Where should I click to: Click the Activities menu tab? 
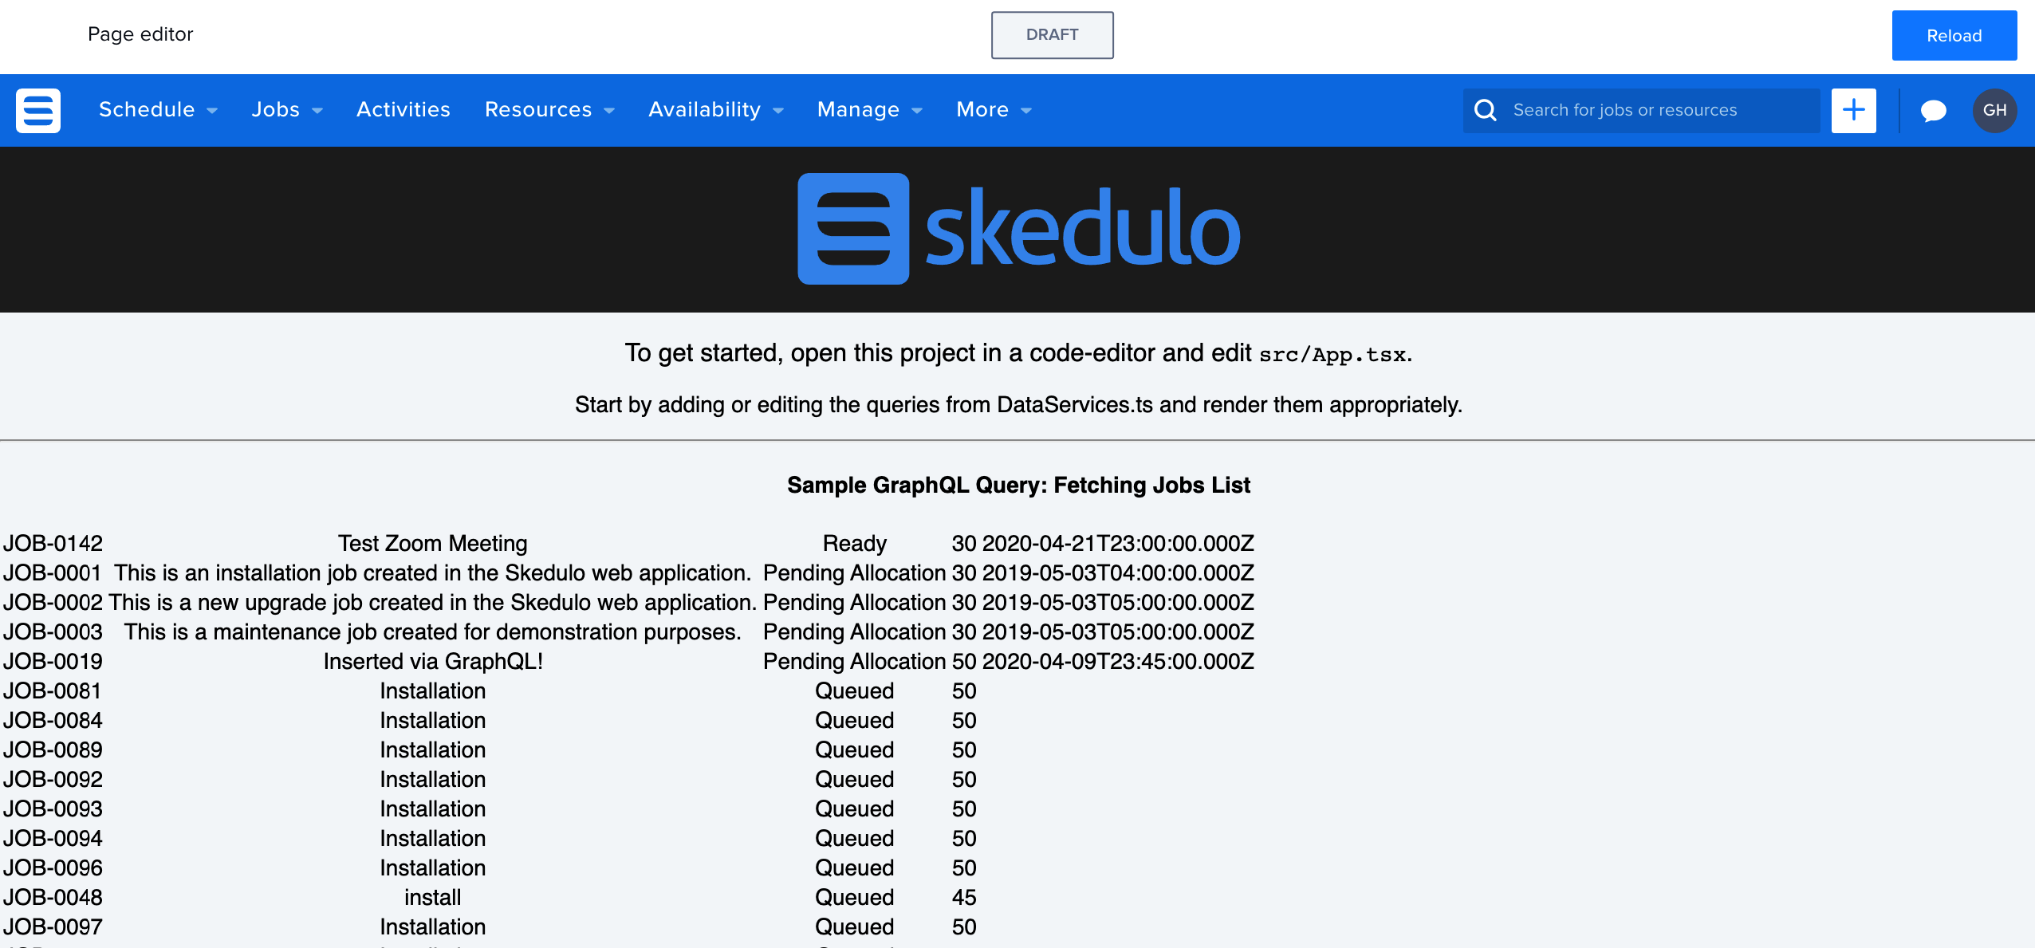coord(403,110)
